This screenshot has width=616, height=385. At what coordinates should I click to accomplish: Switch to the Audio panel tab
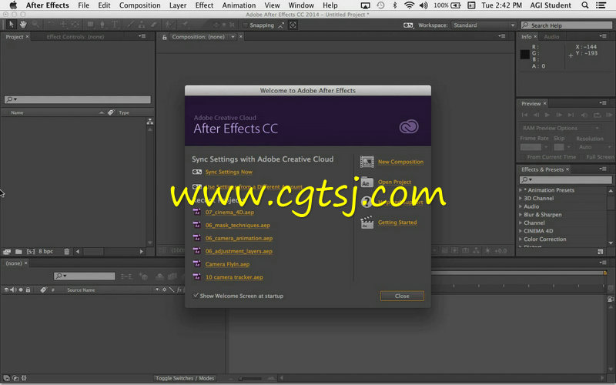pyautogui.click(x=551, y=36)
